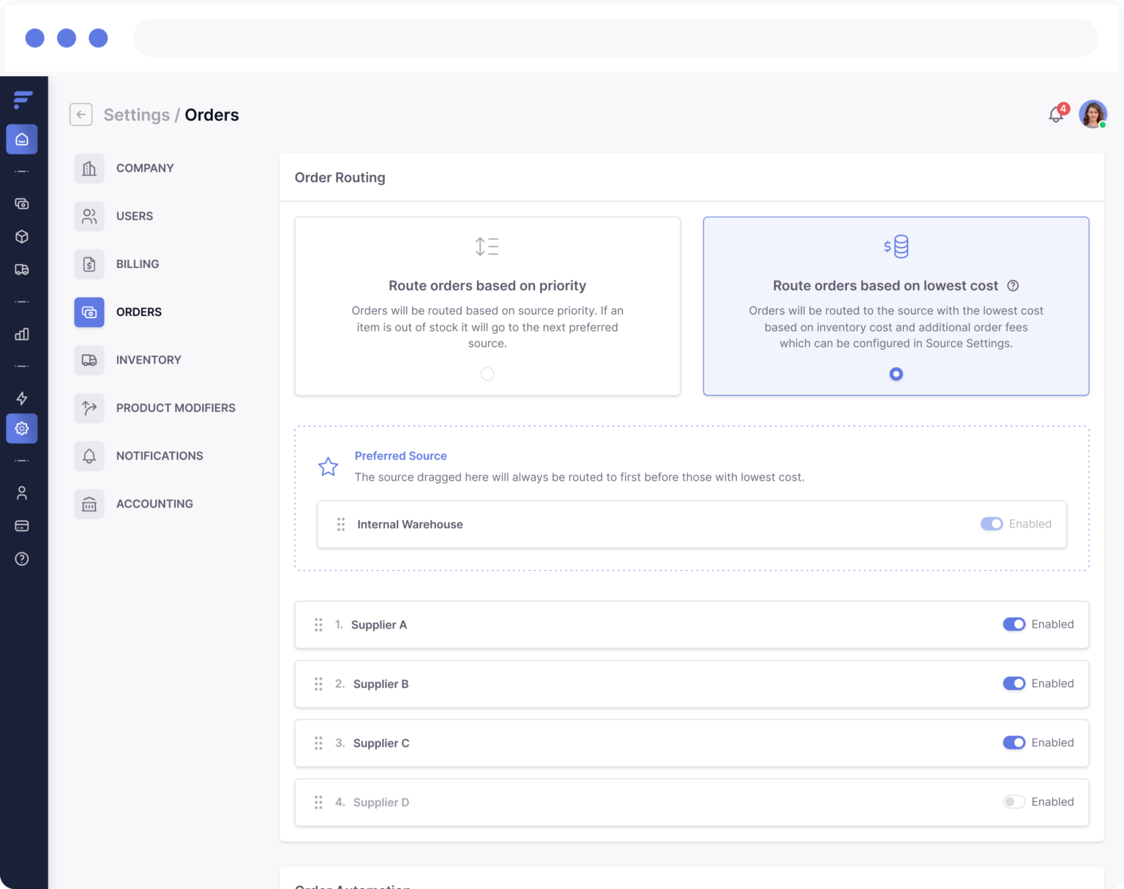1124x889 pixels.
Task: Open the Company settings menu item
Action: pos(145,168)
